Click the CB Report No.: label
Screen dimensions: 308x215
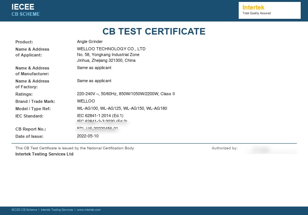click(x=31, y=129)
